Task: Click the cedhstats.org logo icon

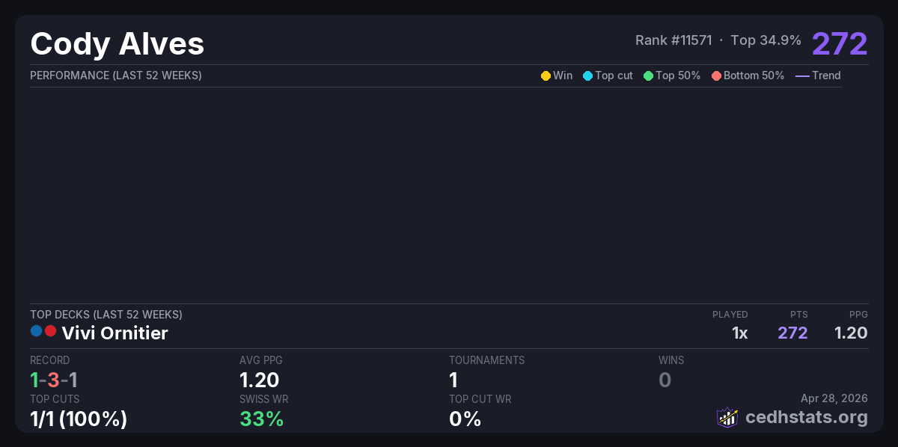Action: [x=727, y=417]
